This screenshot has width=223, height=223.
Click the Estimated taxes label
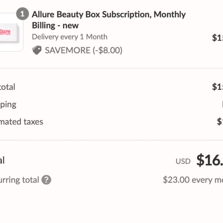click(22, 122)
